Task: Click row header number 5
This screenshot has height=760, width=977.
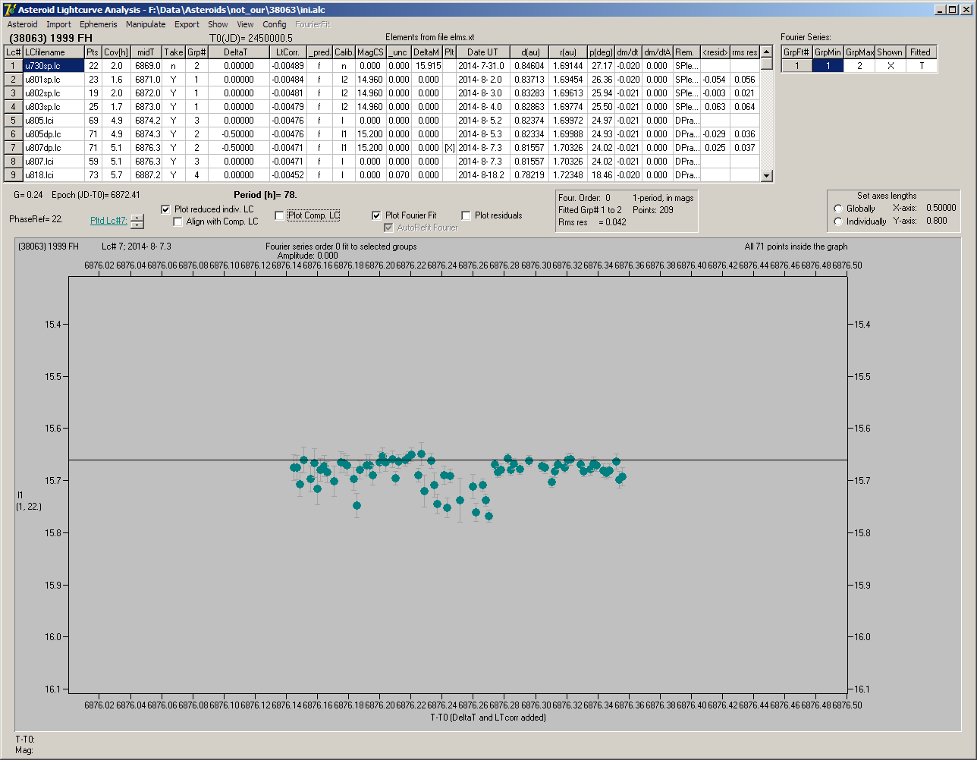Action: 14,121
